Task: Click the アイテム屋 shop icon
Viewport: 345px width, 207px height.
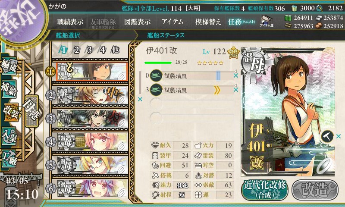Action: 266,21
